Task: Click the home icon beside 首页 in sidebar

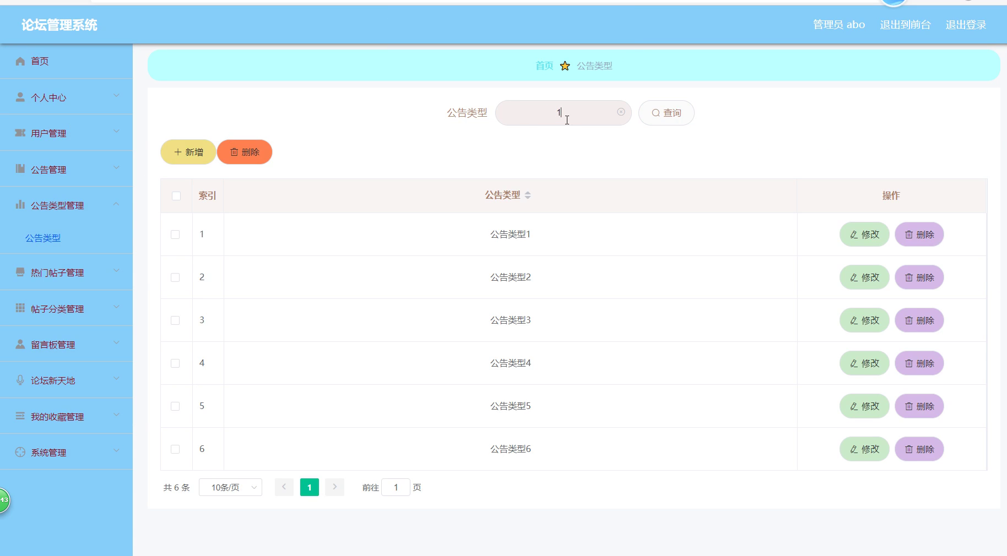Action: click(20, 61)
